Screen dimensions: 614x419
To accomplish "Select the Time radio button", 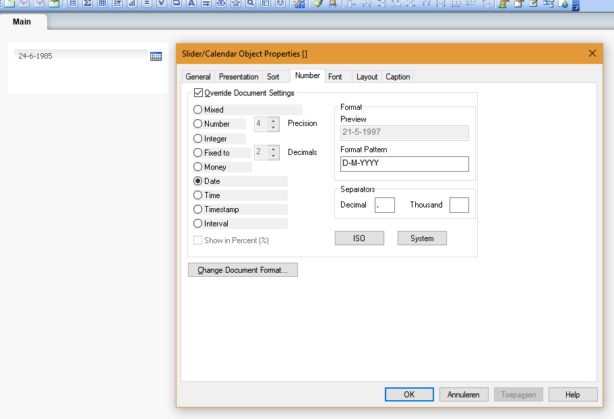I will point(197,195).
